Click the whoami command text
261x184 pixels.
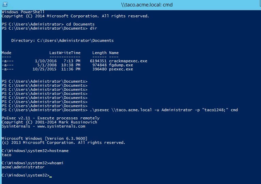coord(56,163)
